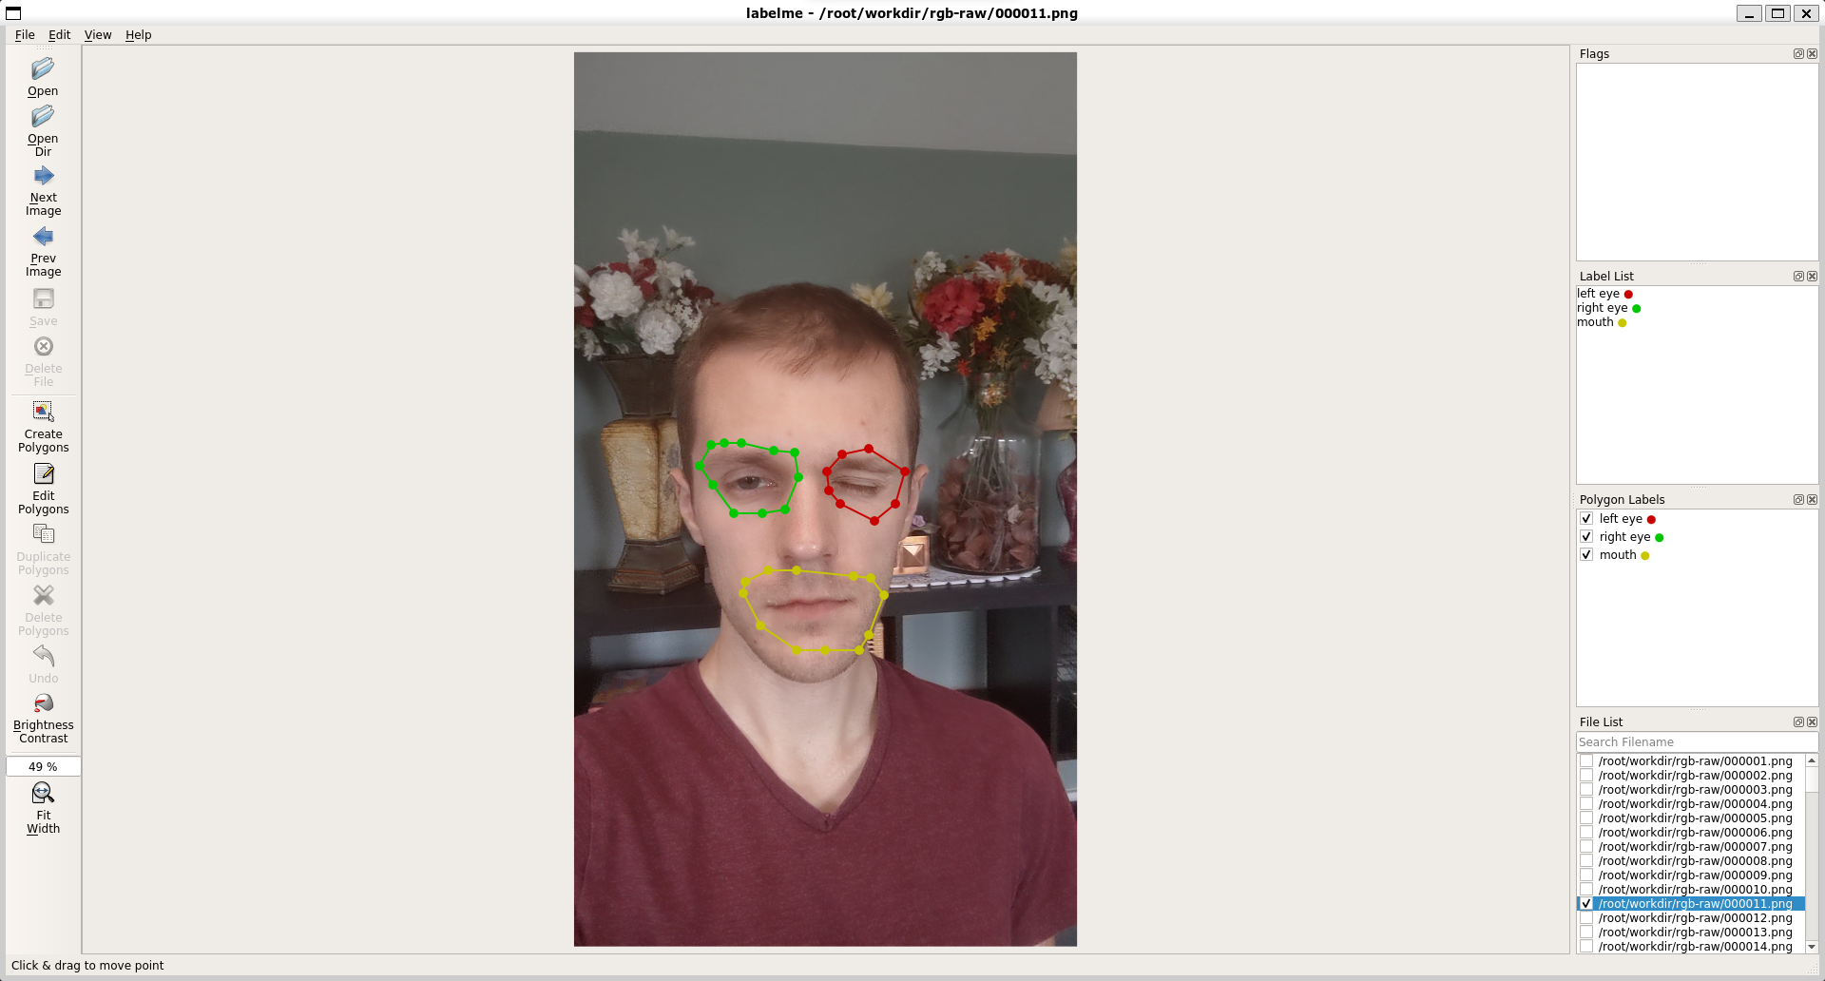Screen dimensions: 1825x981
Task: Open the Edit menu
Action: 59,35
